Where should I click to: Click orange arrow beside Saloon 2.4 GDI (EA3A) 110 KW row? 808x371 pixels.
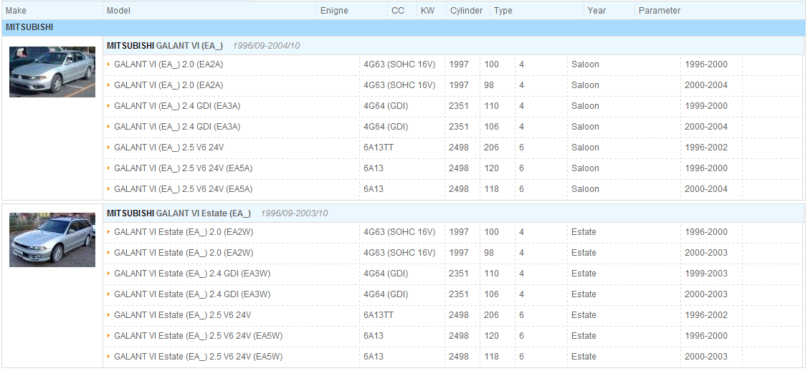click(x=109, y=105)
